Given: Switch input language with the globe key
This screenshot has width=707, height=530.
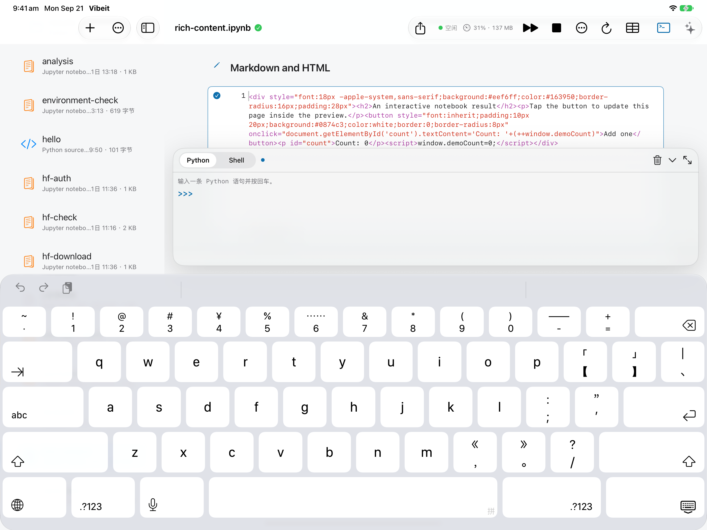Looking at the screenshot, I should click(34, 497).
